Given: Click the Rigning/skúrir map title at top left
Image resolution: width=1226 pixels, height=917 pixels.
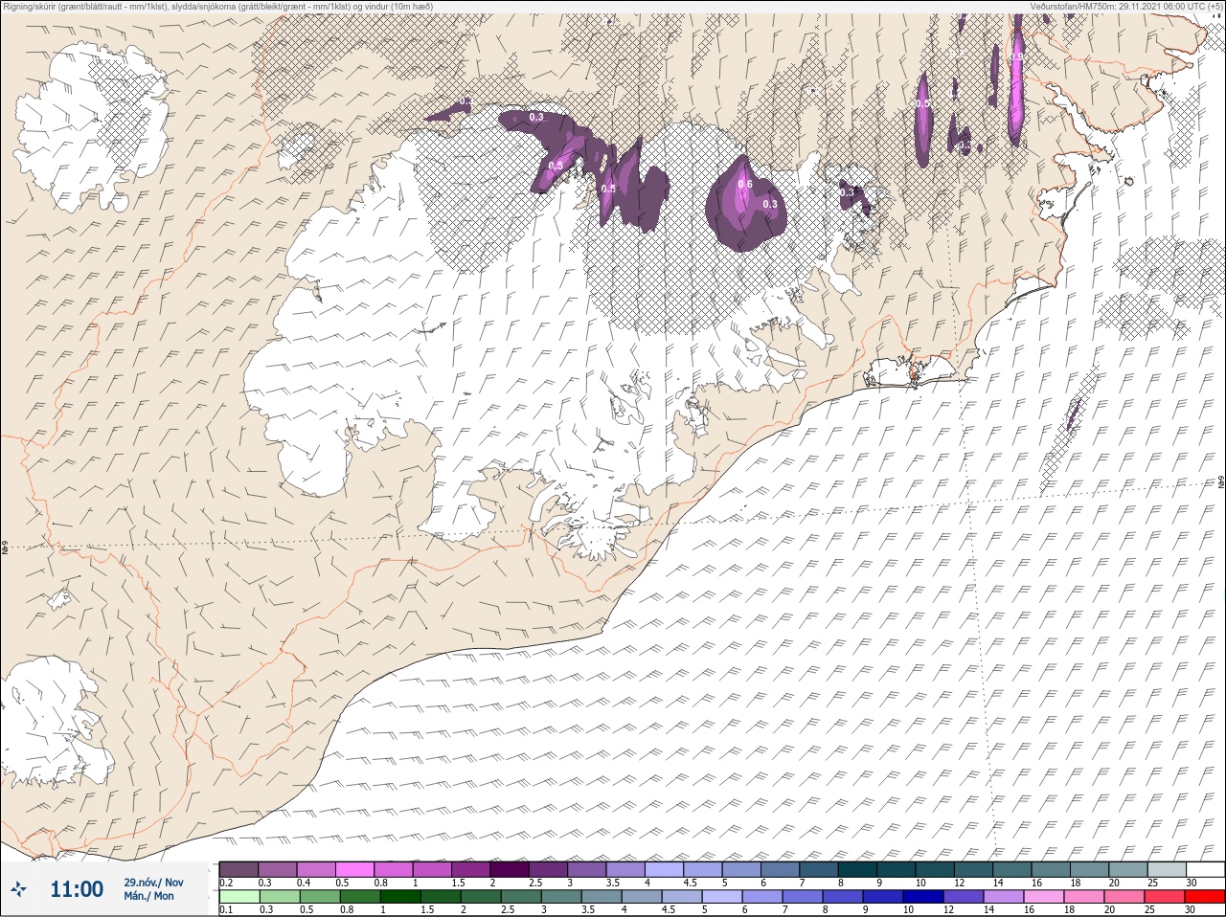Looking at the screenshot, I should (218, 7).
